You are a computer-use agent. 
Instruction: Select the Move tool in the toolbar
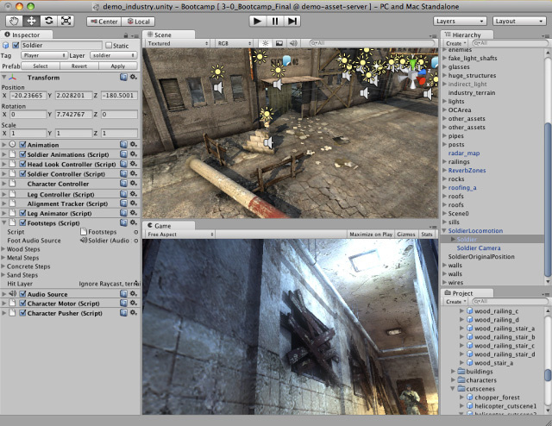(30, 20)
